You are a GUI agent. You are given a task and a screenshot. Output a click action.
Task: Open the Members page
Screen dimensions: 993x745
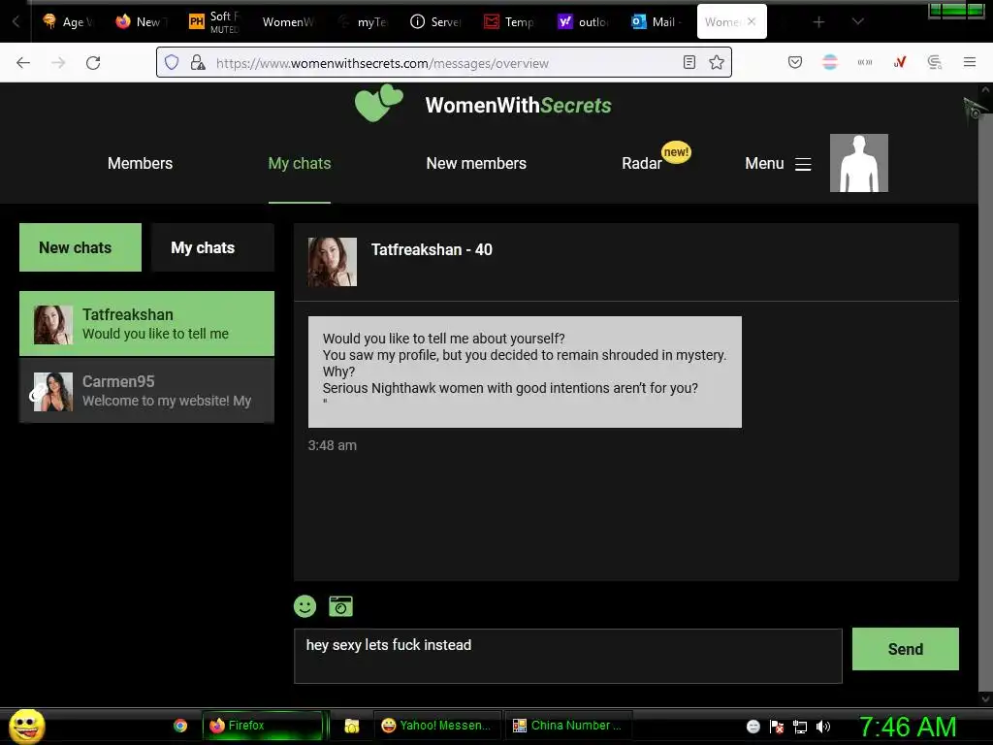coord(140,163)
